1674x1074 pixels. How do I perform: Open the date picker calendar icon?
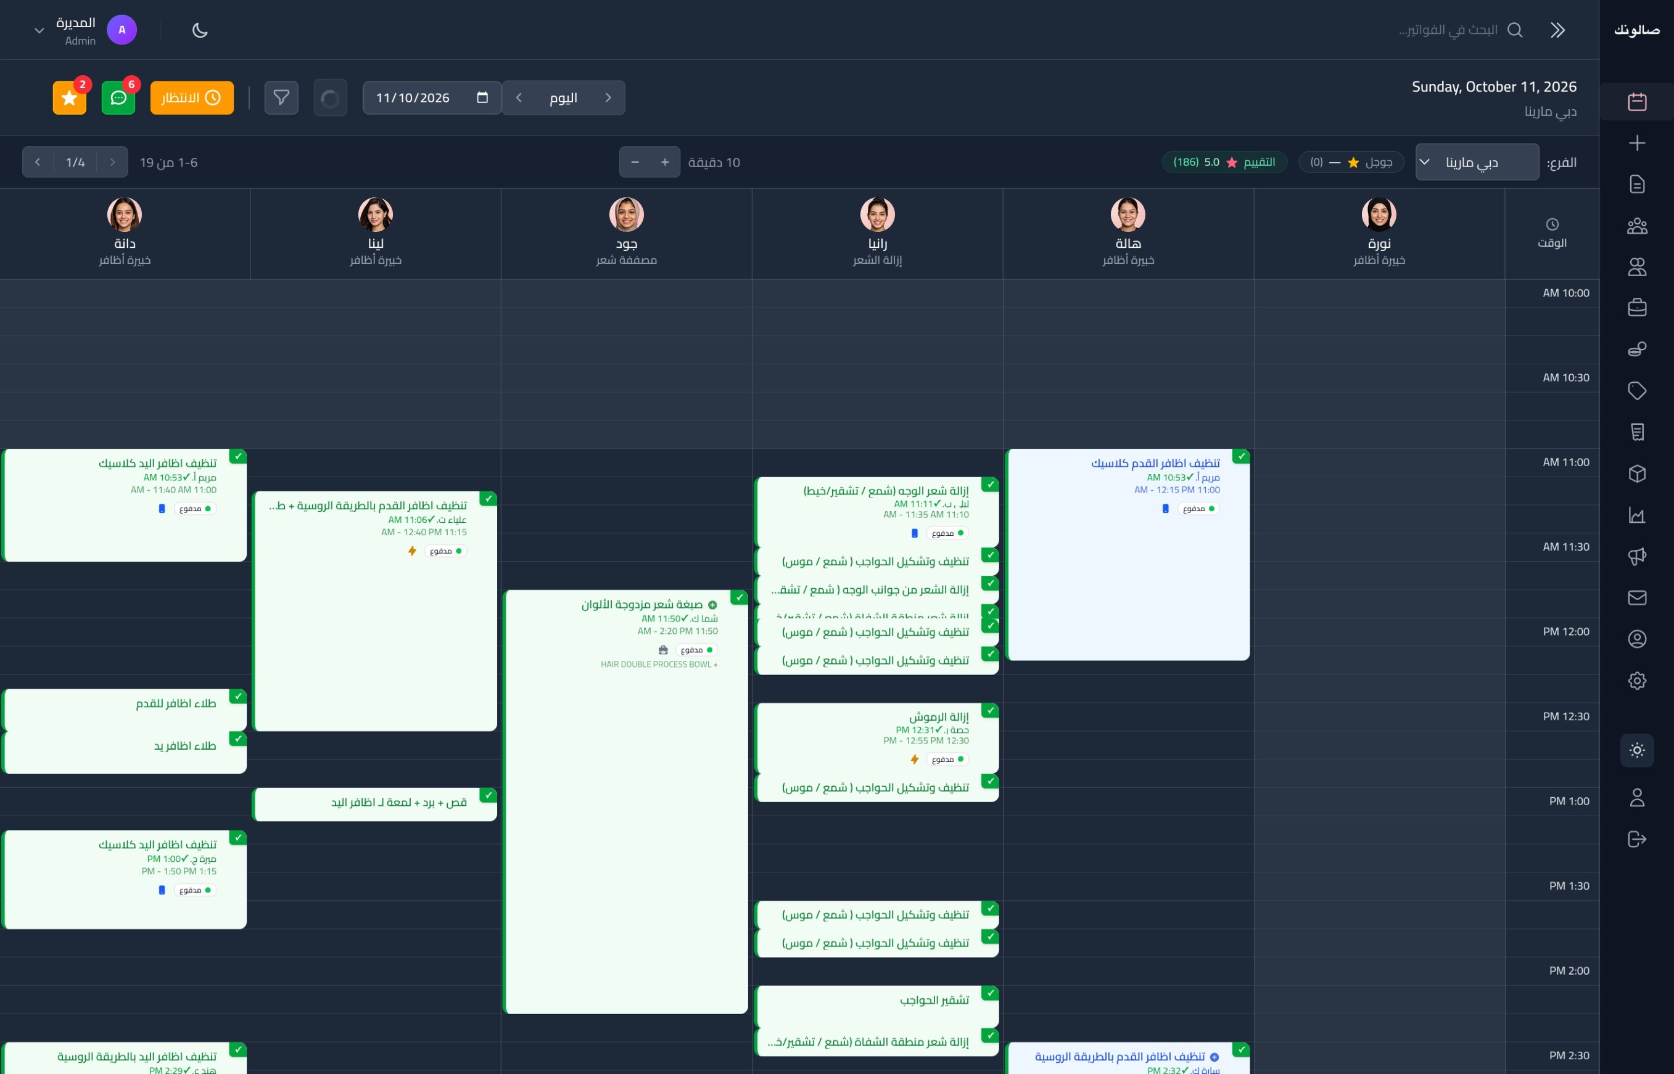(x=482, y=97)
